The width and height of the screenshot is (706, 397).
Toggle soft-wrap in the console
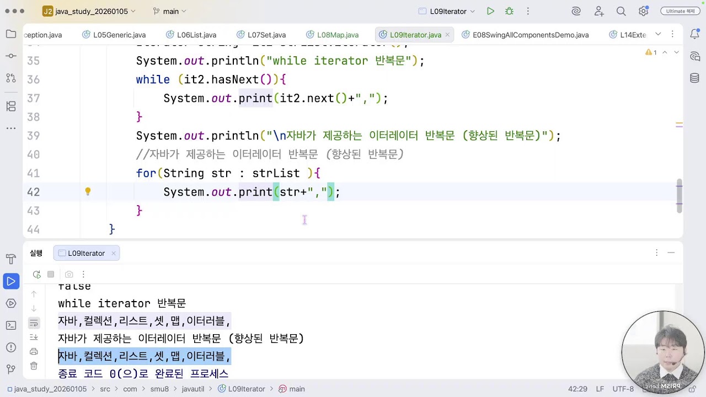click(x=34, y=323)
